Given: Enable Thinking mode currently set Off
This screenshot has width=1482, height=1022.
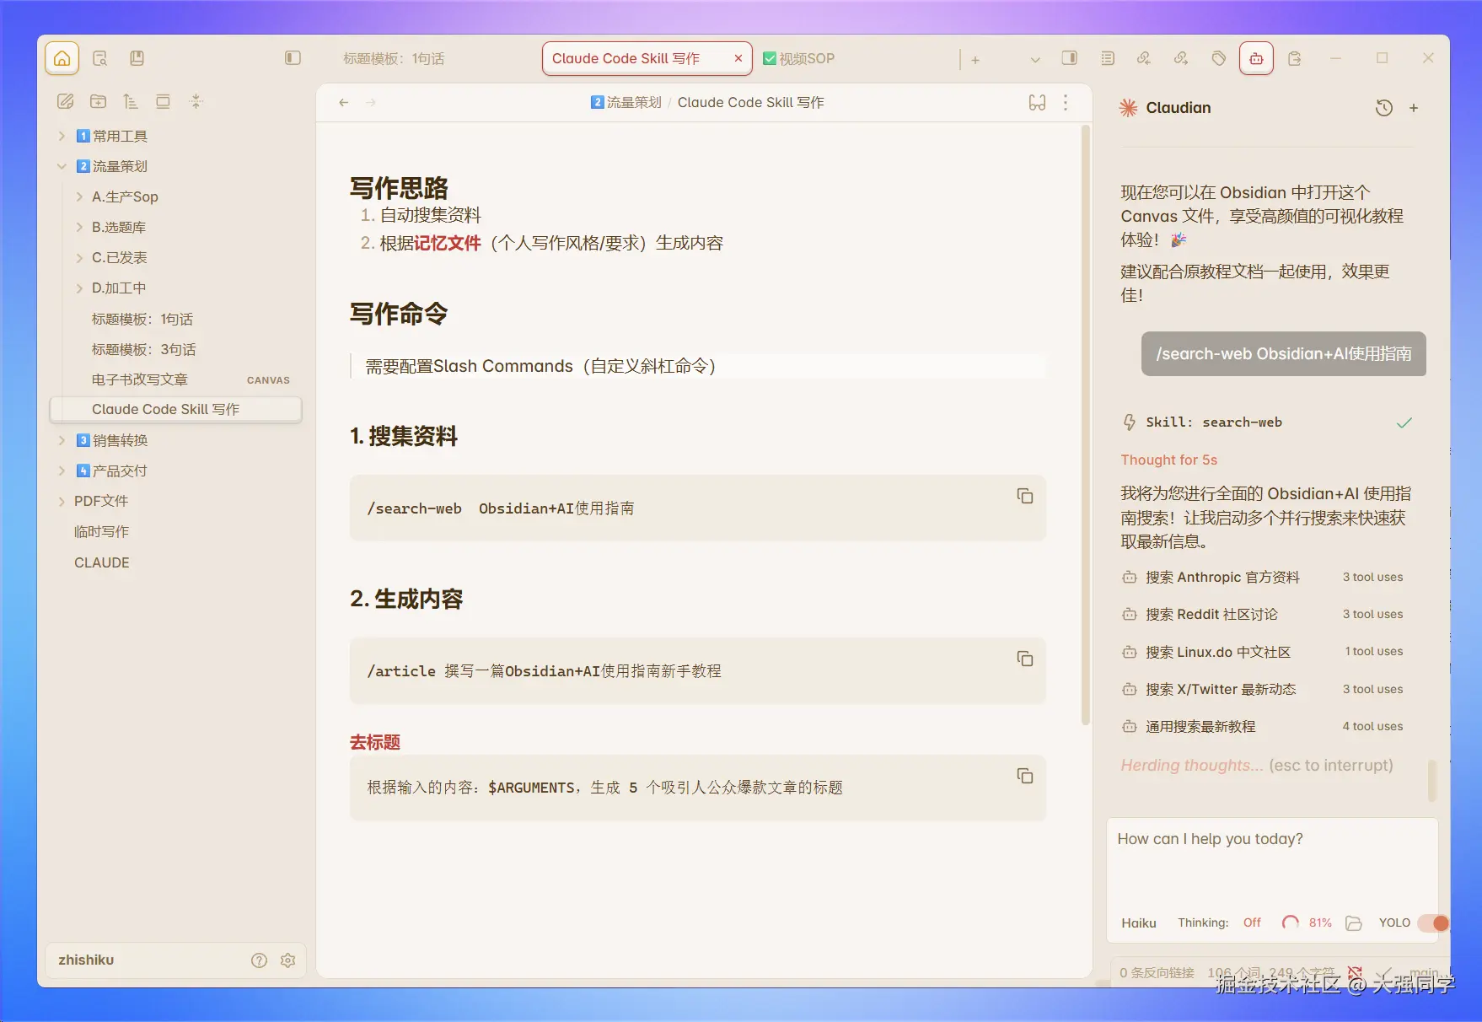Looking at the screenshot, I should (1251, 922).
